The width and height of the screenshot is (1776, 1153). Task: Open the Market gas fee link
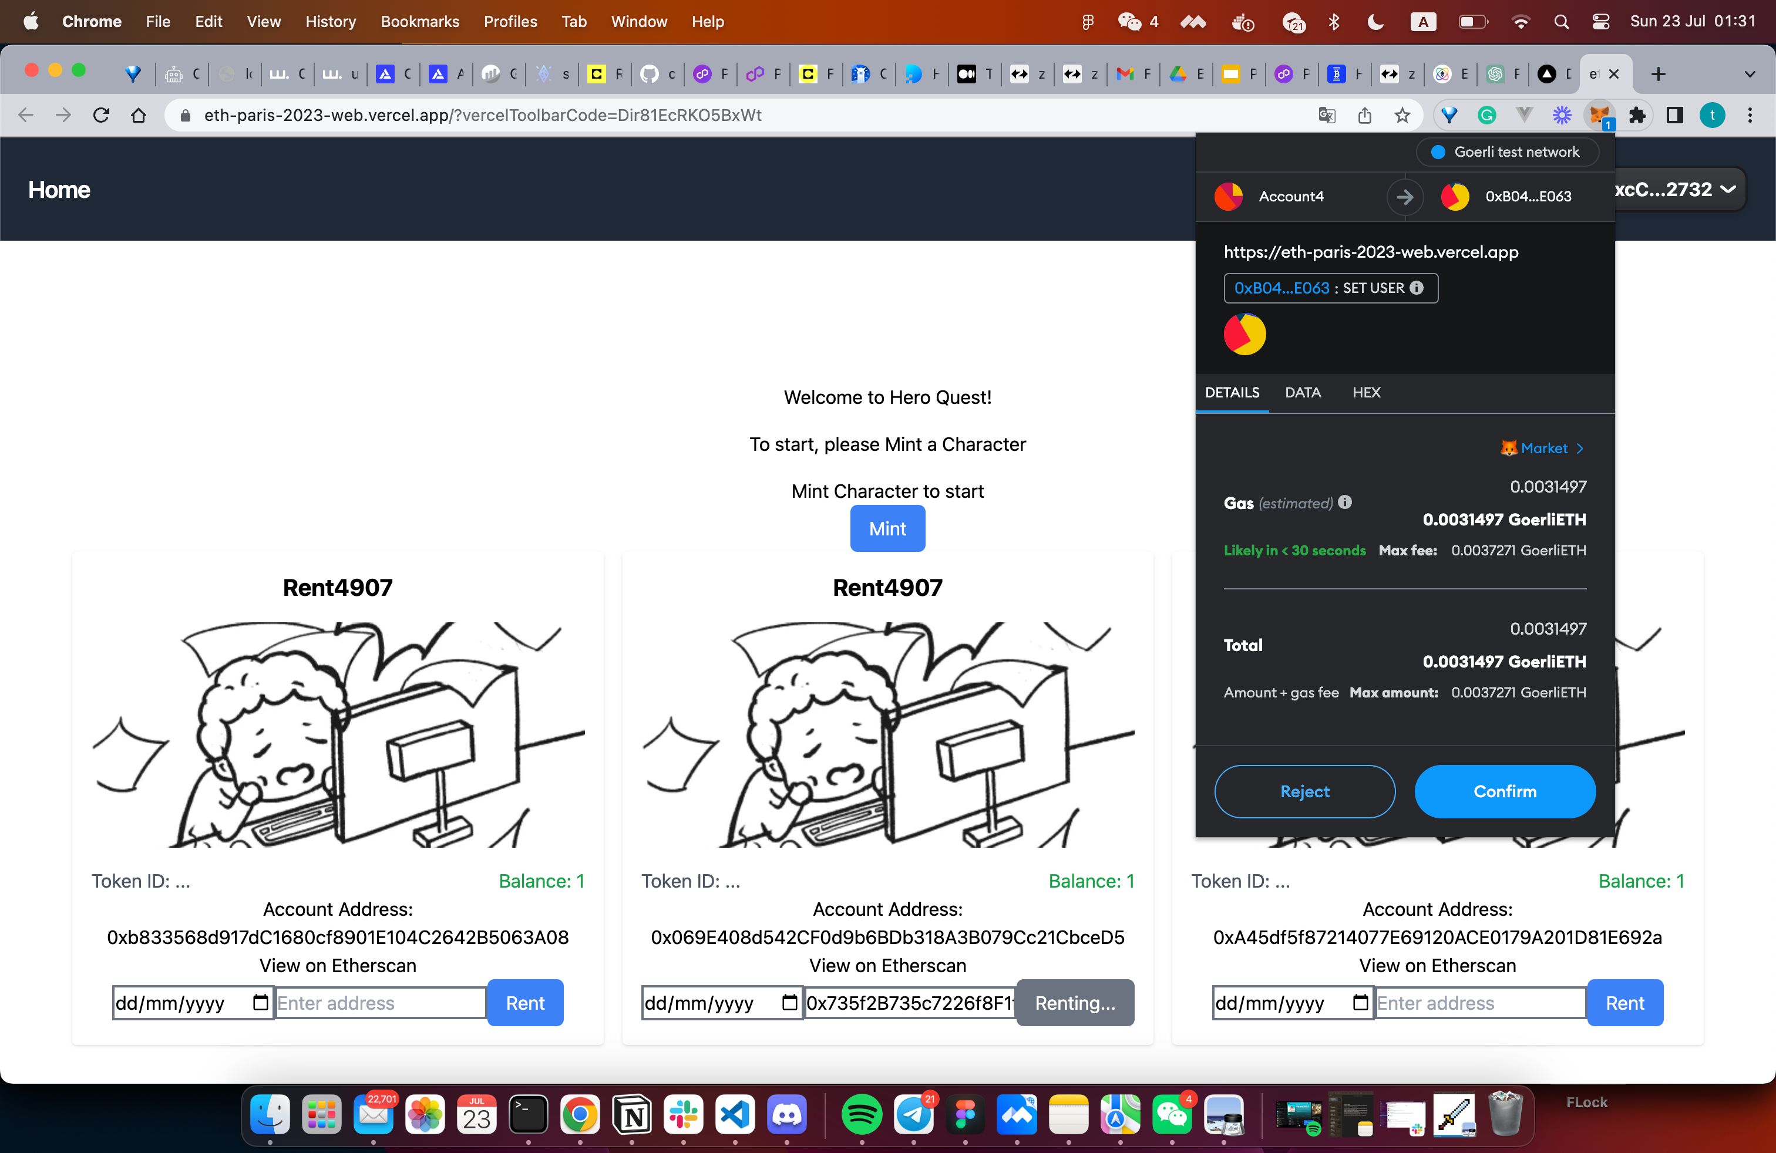[x=1542, y=448]
